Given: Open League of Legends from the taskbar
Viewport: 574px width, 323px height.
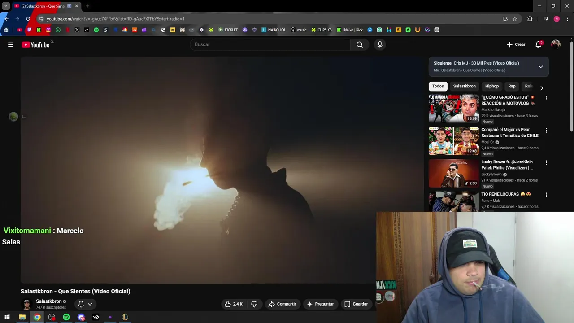Looking at the screenshot, I should (125, 317).
